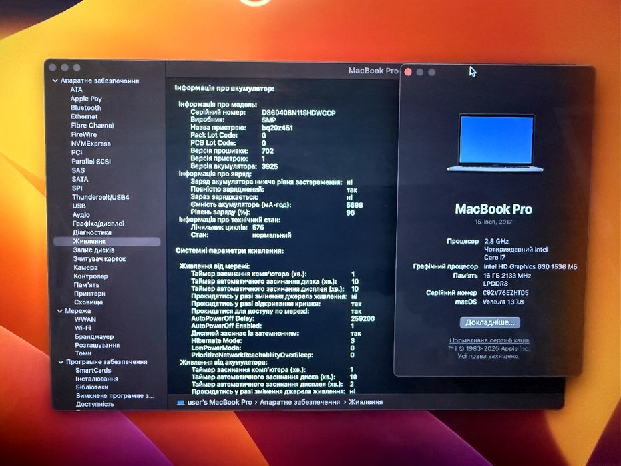The height and width of the screenshot is (466, 621).
Task: Select Wi-Fi under Мережа
Action: click(x=83, y=328)
